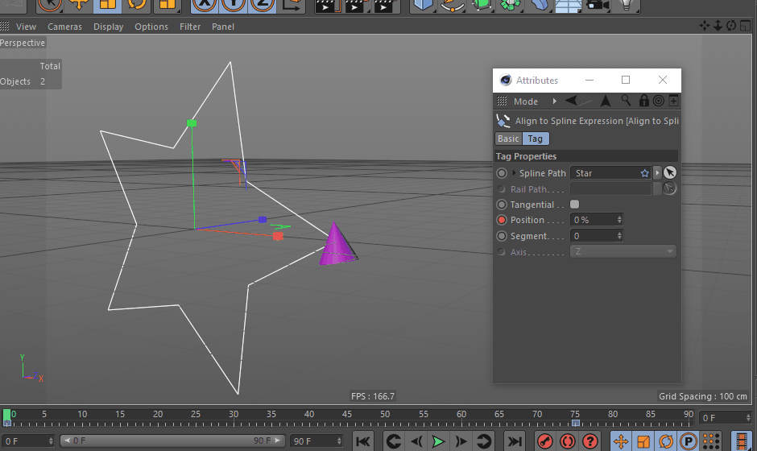Go to end of animation
757x451 pixels.
click(515, 441)
